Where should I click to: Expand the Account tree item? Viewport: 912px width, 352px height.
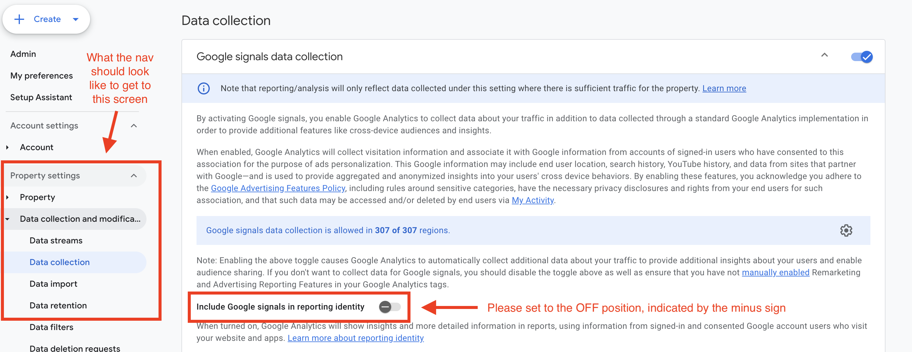coord(8,147)
